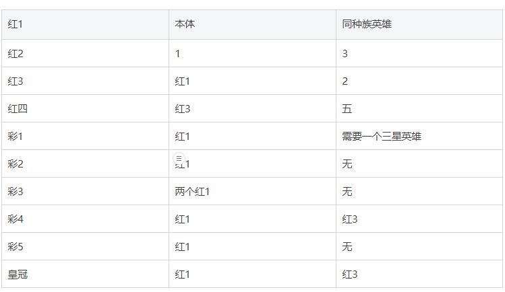Click the cell containing 3 in the 红2 row

345,54
